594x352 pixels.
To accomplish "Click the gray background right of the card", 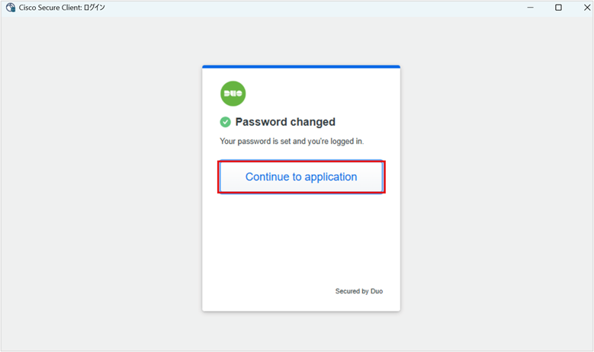I will click(x=496, y=190).
